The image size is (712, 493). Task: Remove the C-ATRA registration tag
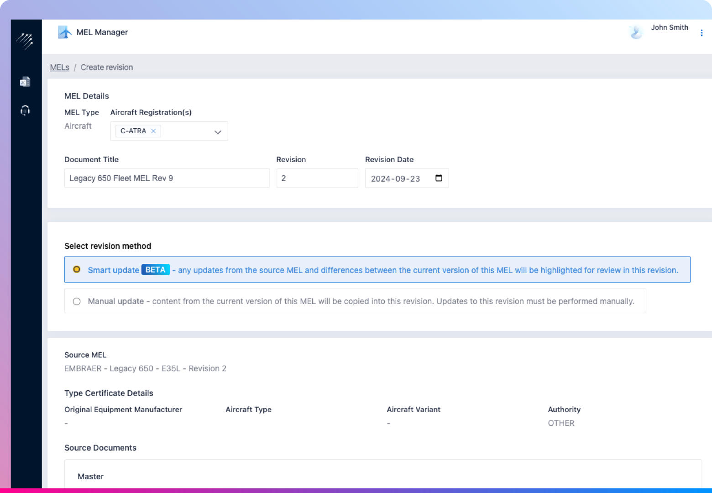pos(153,131)
